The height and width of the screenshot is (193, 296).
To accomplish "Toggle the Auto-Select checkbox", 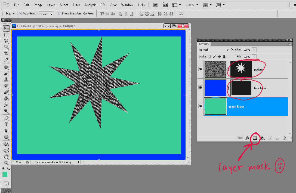I will point(20,14).
